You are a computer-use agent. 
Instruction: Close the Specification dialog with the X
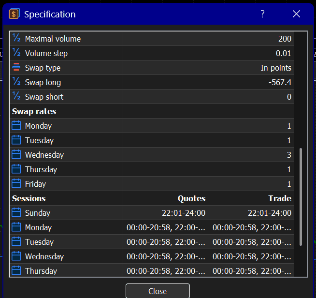tap(296, 14)
